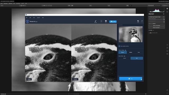Click the clock icon at the bottom right
The width and height of the screenshot is (169, 95).
167,90
